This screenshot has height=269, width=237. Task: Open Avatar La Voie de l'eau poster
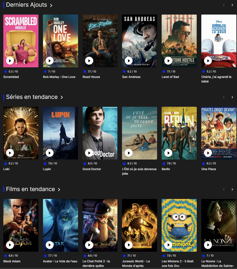(61, 225)
